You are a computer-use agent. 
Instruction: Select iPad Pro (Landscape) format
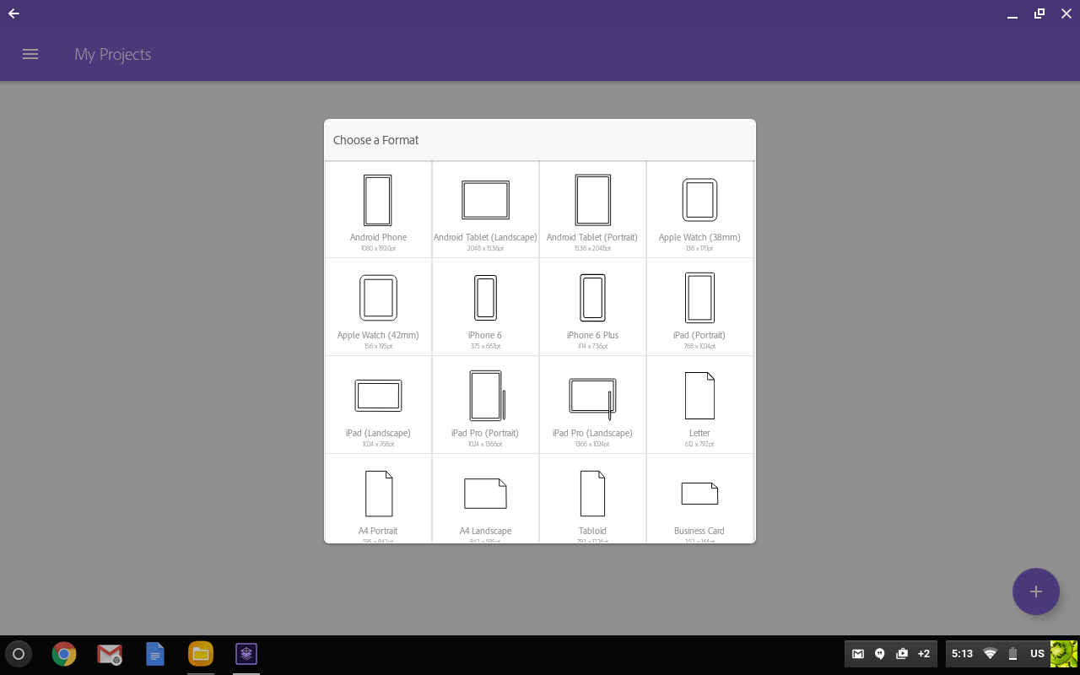click(x=592, y=397)
